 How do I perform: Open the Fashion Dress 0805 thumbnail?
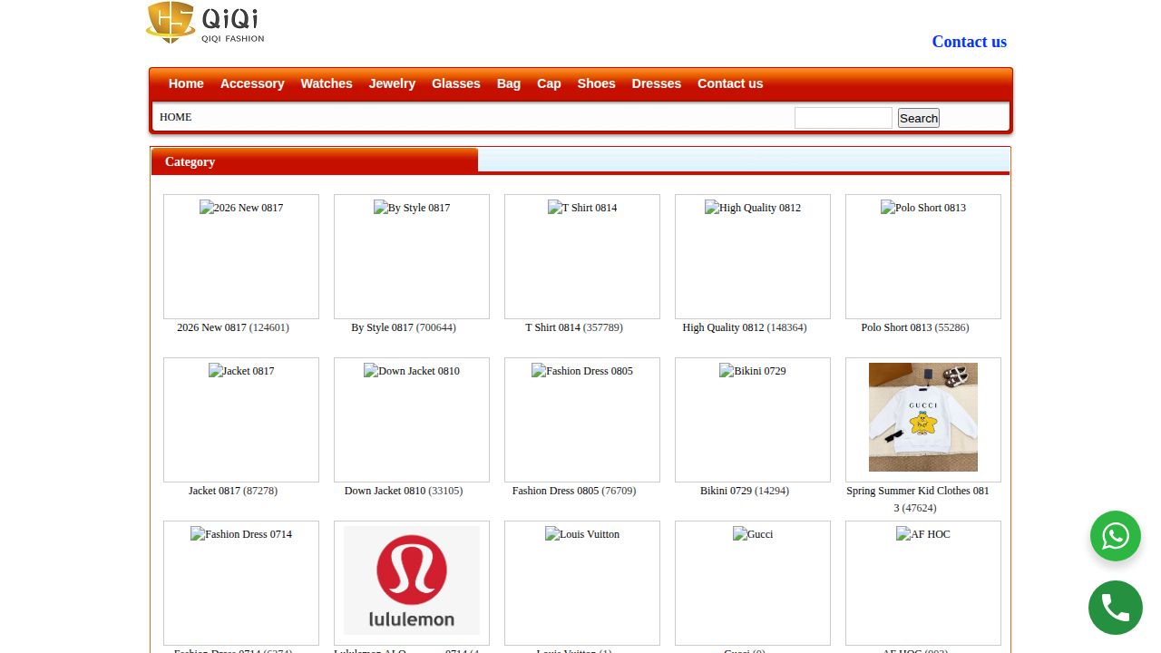(x=582, y=420)
